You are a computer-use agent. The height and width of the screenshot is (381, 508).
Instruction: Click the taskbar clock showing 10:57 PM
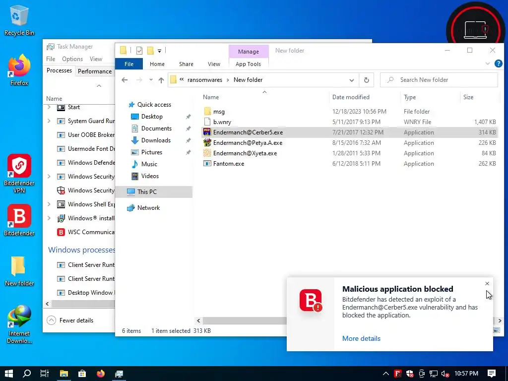tap(466, 374)
